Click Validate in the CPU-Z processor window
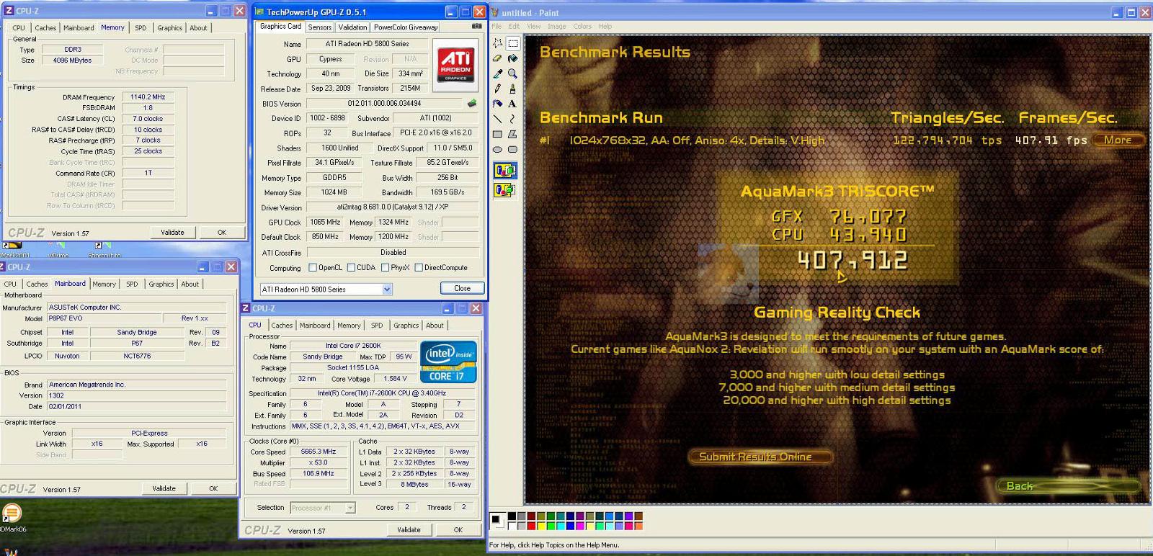The width and height of the screenshot is (1153, 556). point(409,530)
